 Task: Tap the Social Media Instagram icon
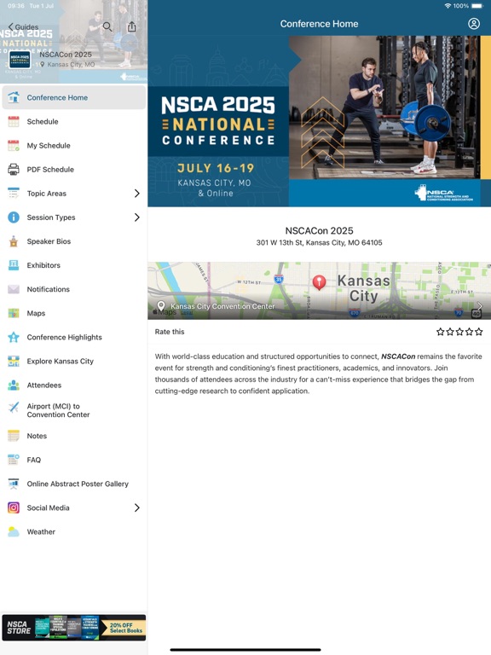(x=14, y=507)
